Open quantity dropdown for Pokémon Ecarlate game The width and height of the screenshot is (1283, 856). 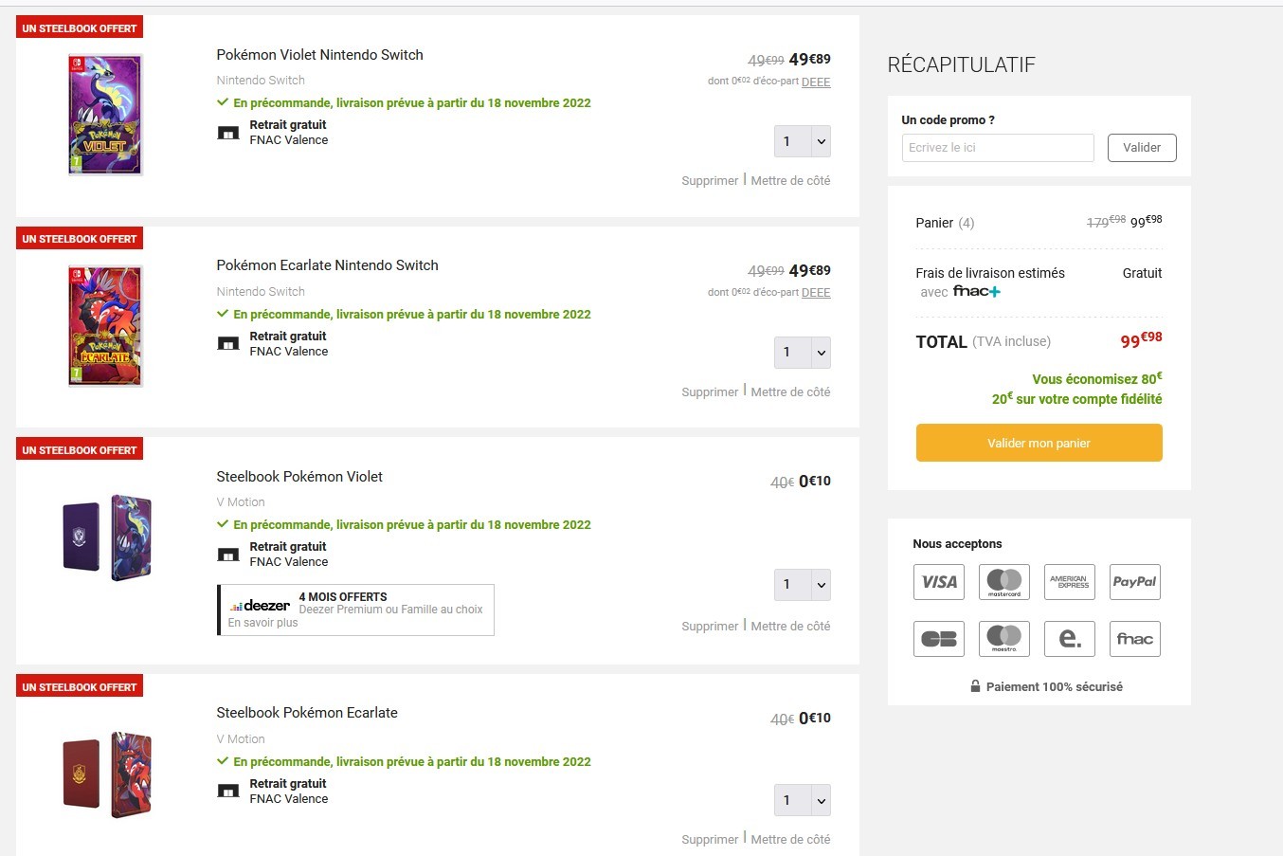point(803,353)
